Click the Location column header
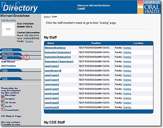The width and height of the screenshot is (163, 128). [138, 43]
